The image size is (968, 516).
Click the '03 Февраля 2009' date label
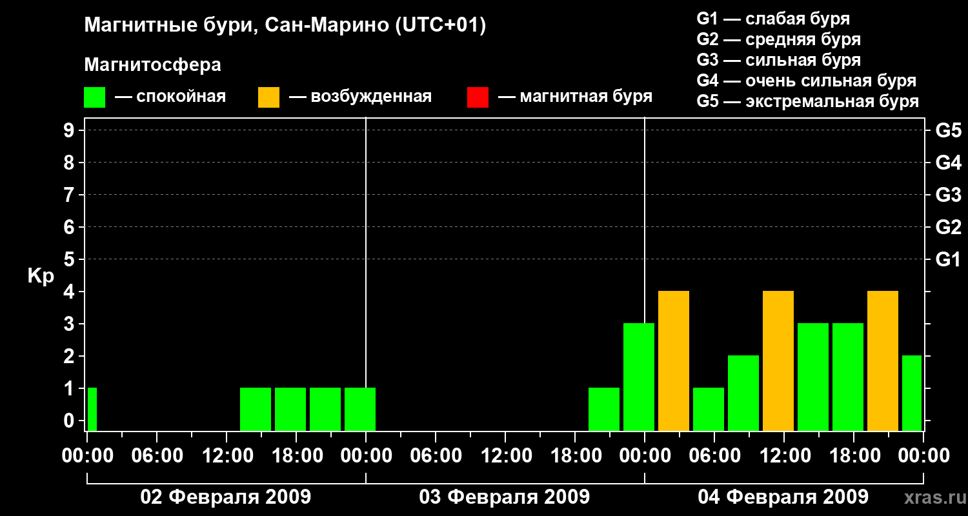[x=505, y=497]
